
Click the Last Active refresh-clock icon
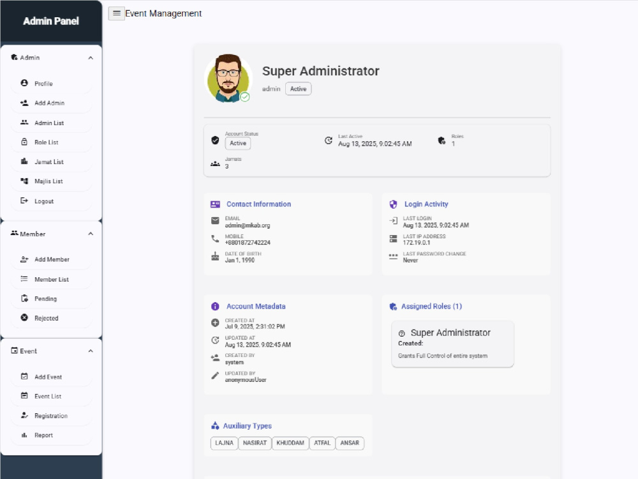pos(329,141)
